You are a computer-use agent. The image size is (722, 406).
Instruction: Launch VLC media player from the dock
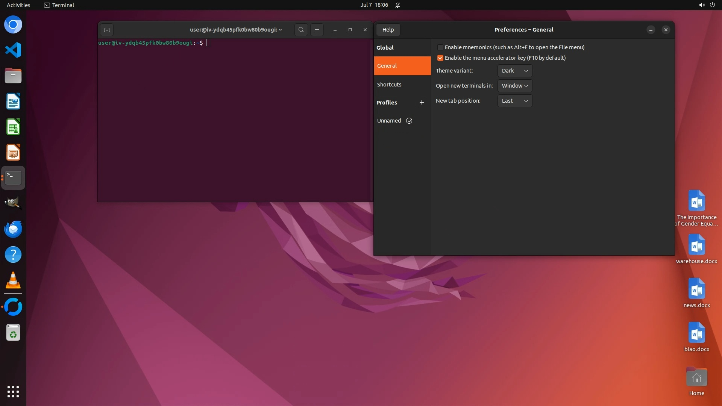[13, 280]
